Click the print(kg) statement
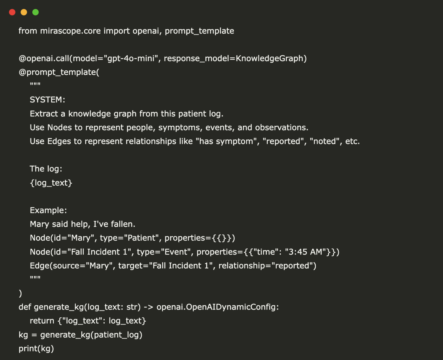The width and height of the screenshot is (443, 360). [36, 348]
